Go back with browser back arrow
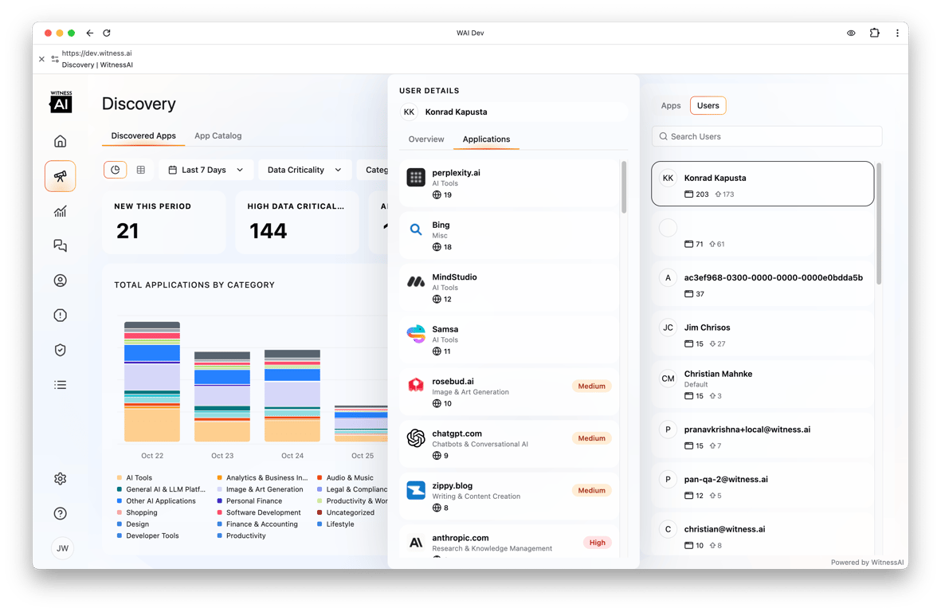The width and height of the screenshot is (941, 612). [x=89, y=33]
